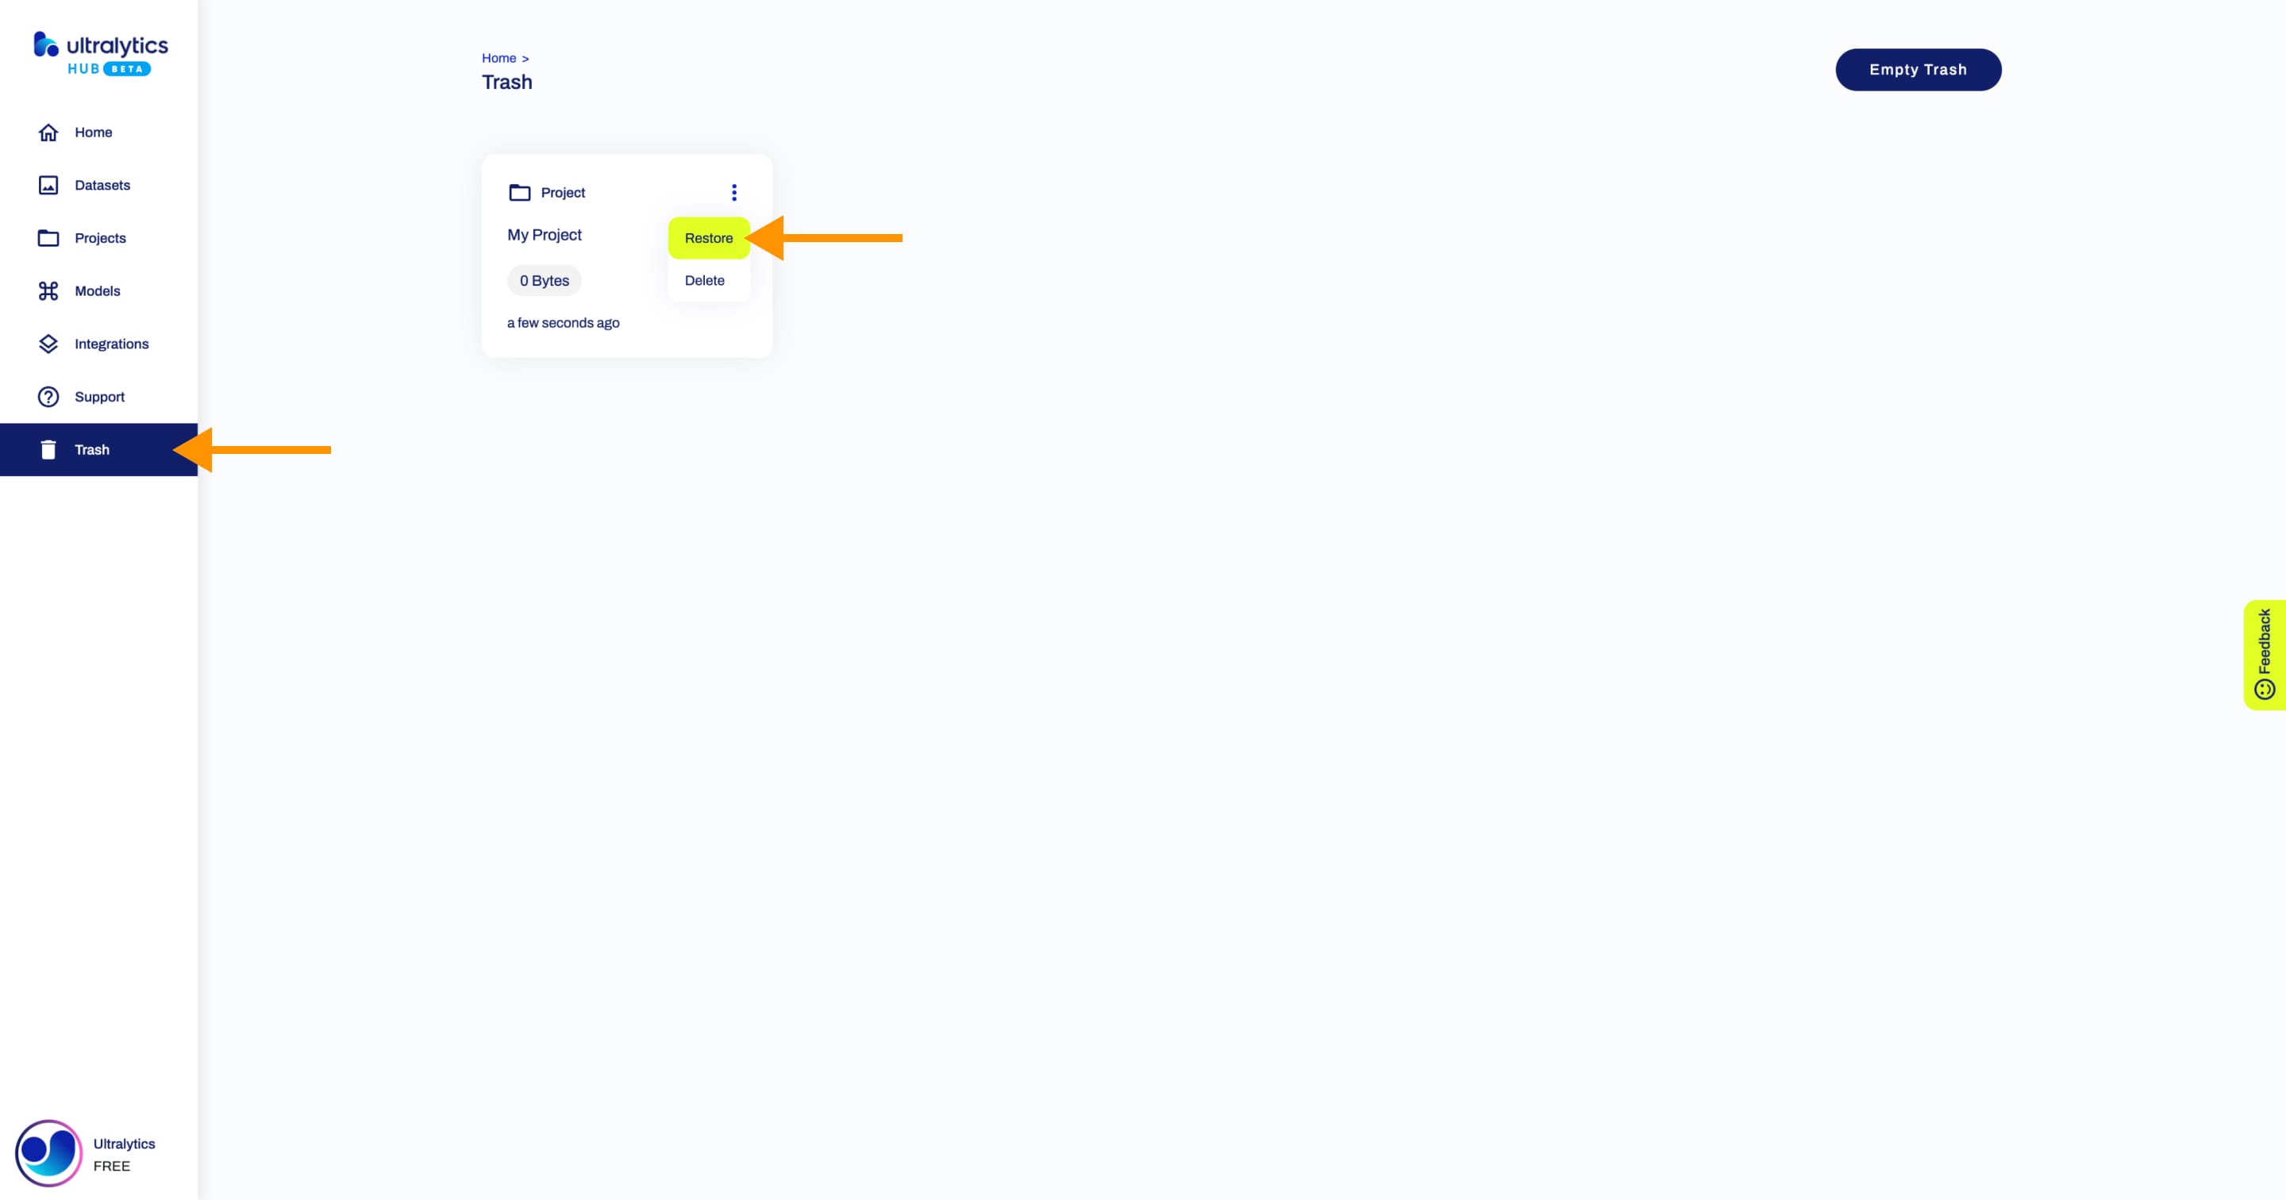Toggle the Feedback panel open

click(x=2263, y=652)
